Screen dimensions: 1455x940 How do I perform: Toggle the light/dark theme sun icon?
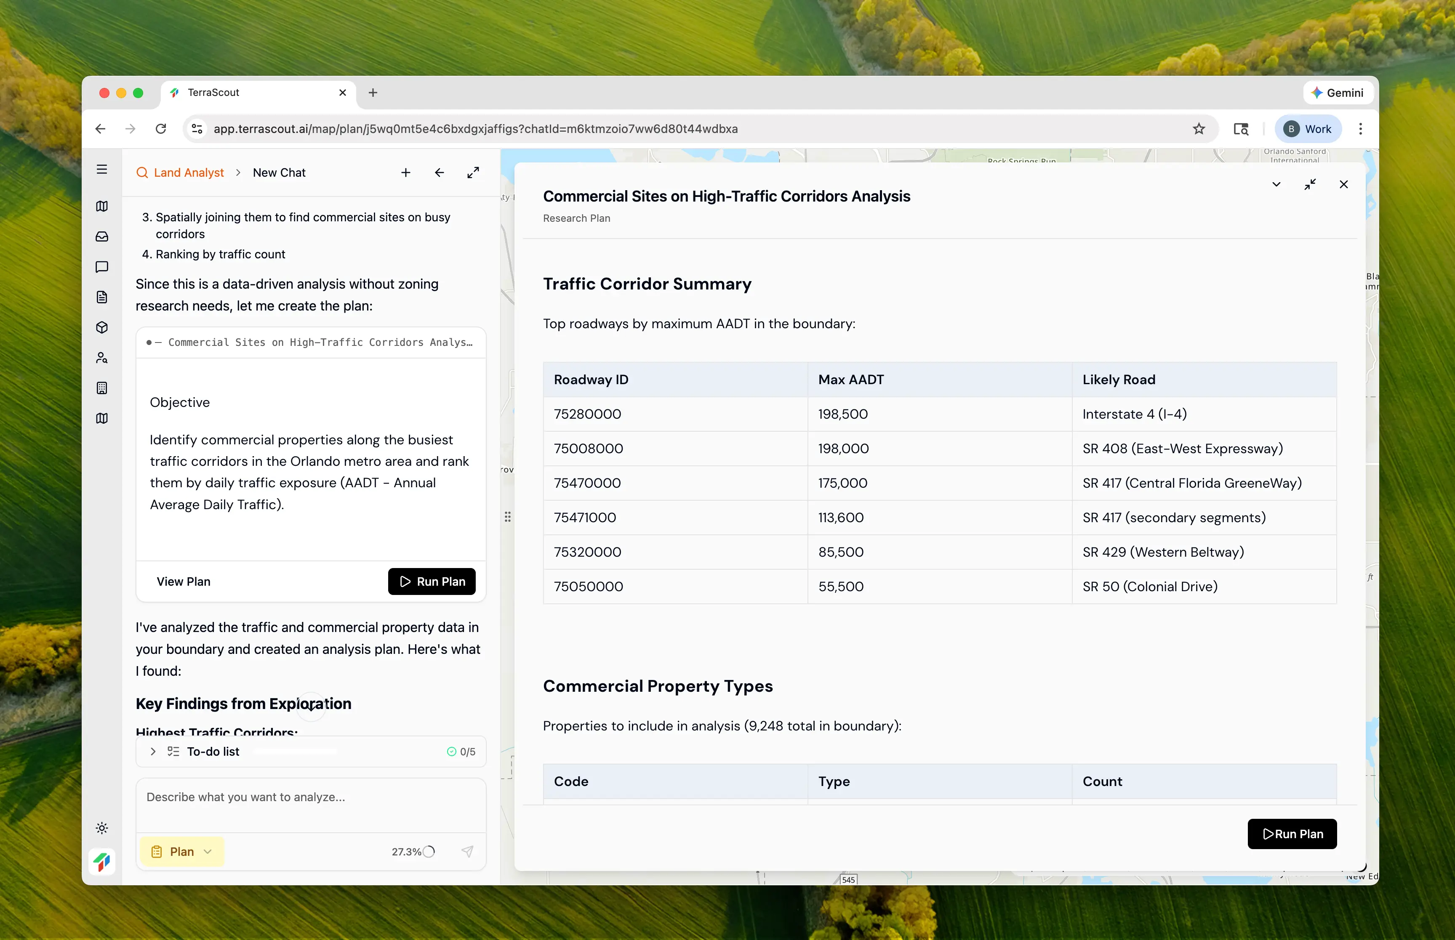coord(102,828)
